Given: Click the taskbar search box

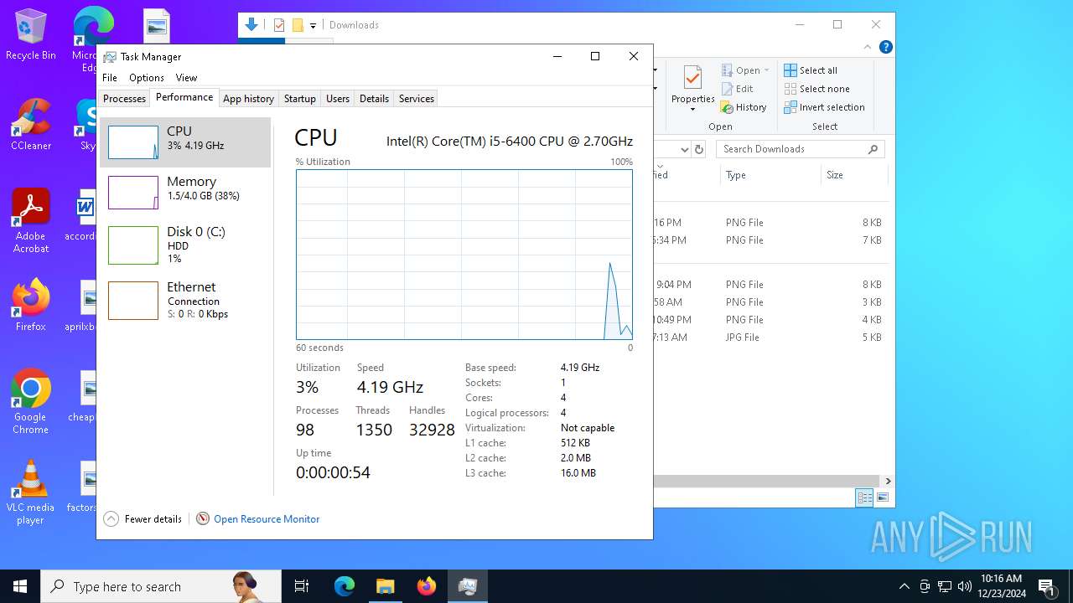Looking at the screenshot, I should tap(161, 586).
